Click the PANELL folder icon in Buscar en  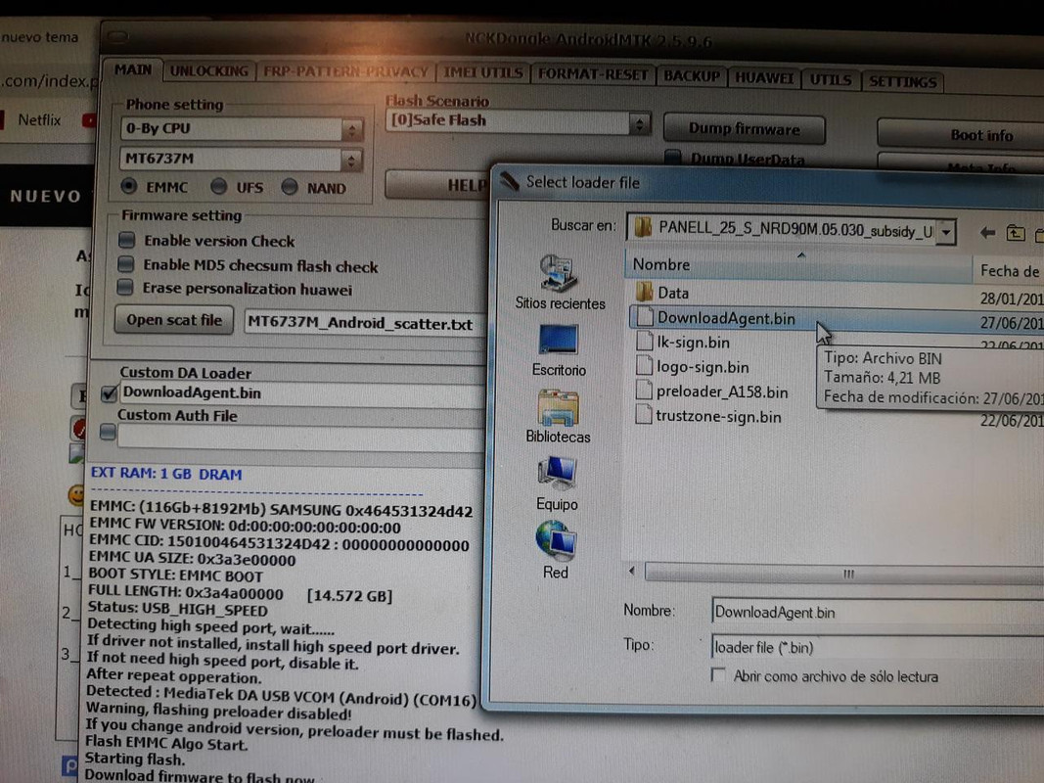(x=643, y=228)
